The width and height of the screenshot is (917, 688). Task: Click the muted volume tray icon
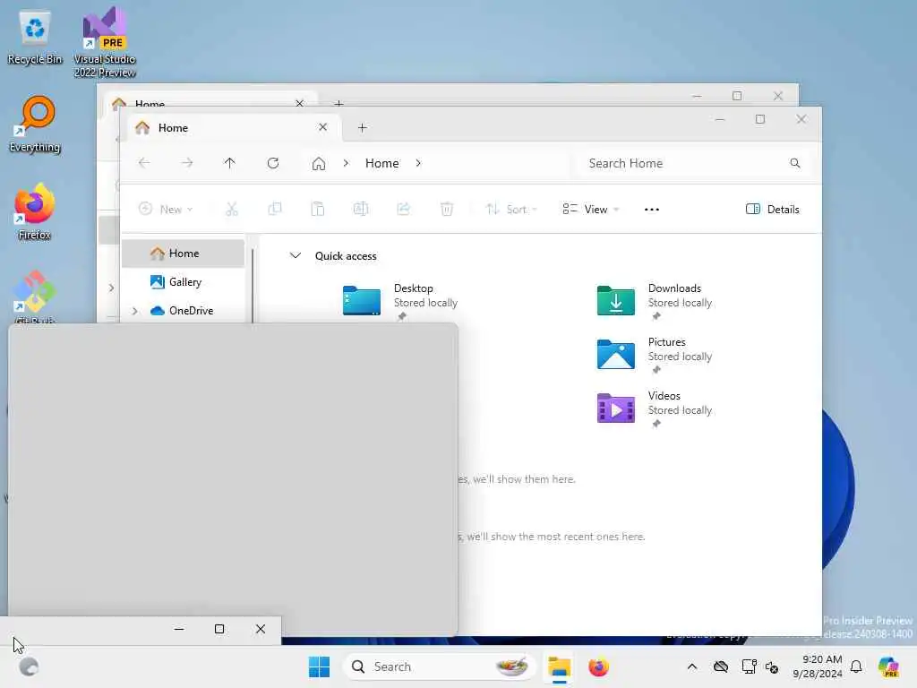click(x=772, y=666)
